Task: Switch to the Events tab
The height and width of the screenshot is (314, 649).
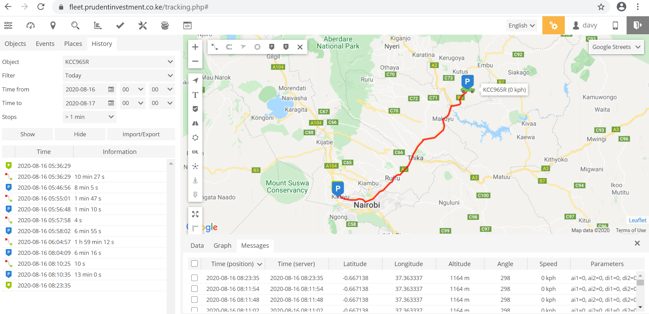Action: point(45,44)
